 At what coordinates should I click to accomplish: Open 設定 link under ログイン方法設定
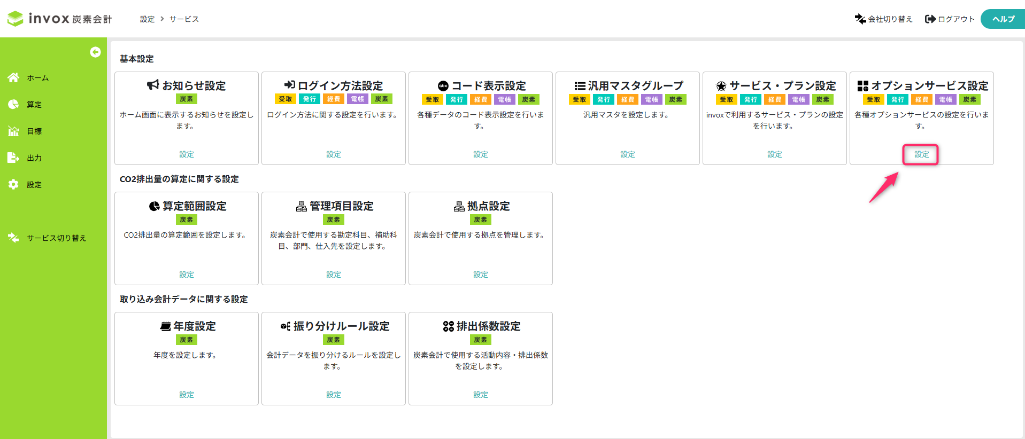[334, 154]
